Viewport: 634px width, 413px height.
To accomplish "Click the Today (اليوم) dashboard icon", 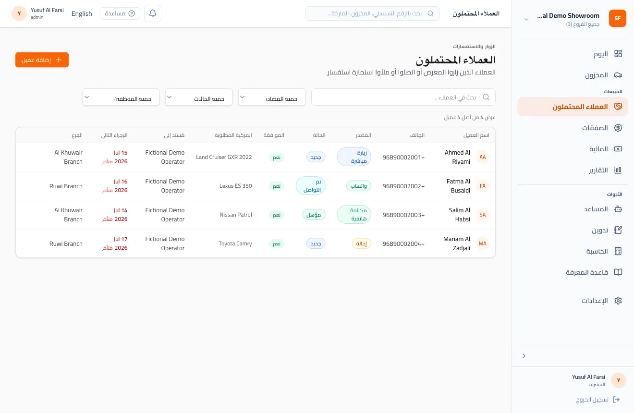I will pos(618,54).
